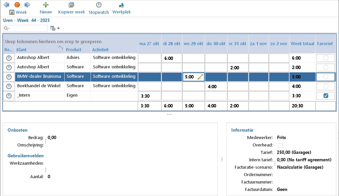Click clock icon in _Intern row
This screenshot has width=339, height=196.
coord(9,96)
